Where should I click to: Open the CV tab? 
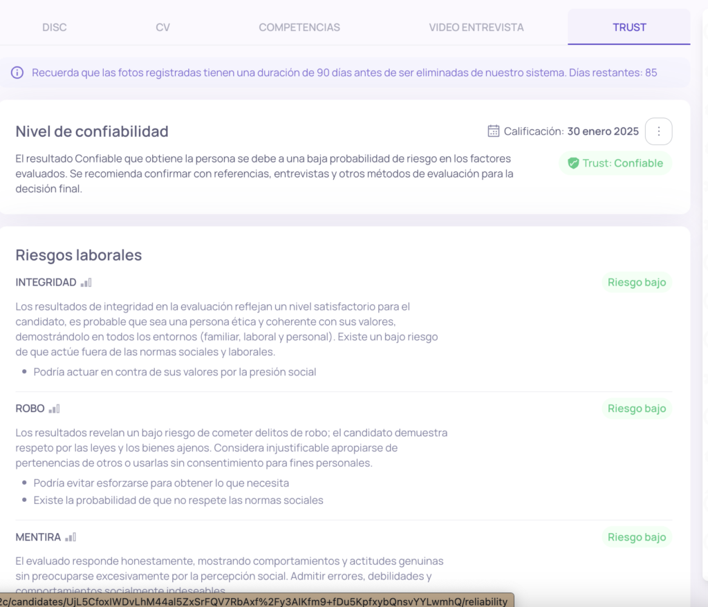point(162,28)
